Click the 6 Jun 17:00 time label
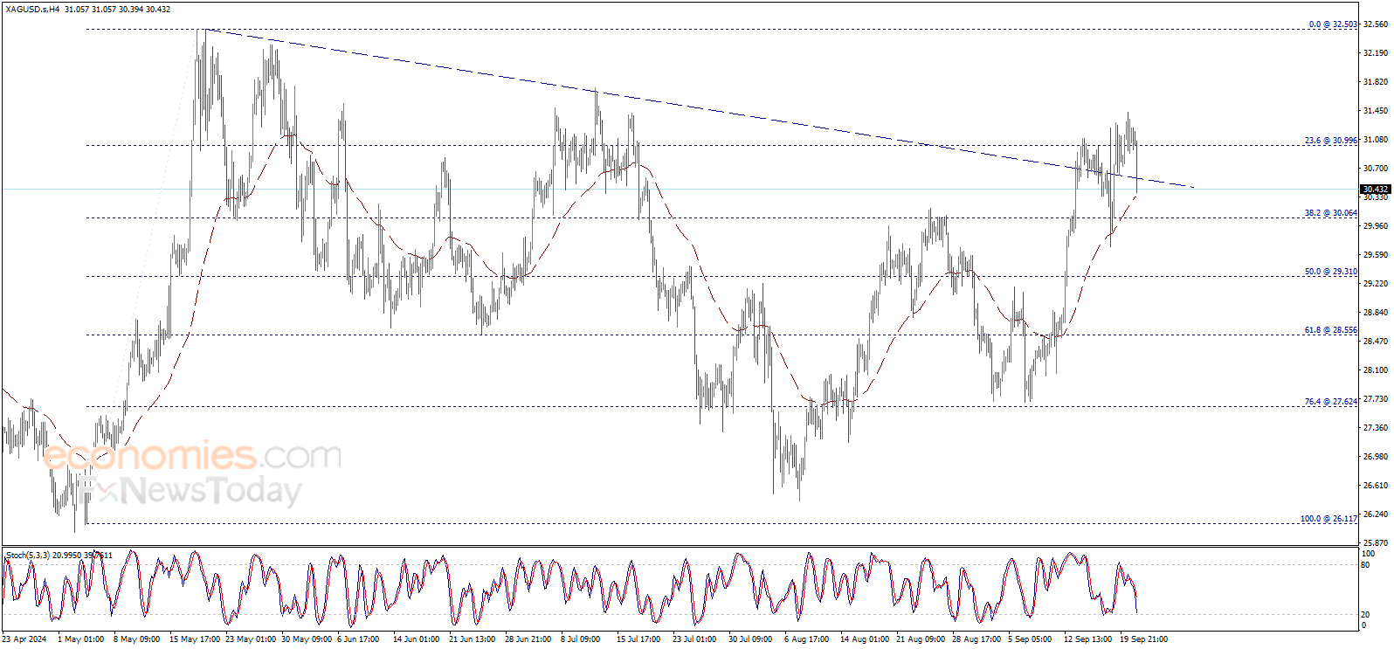Screen dimensions: 1394x649 (x=358, y=639)
